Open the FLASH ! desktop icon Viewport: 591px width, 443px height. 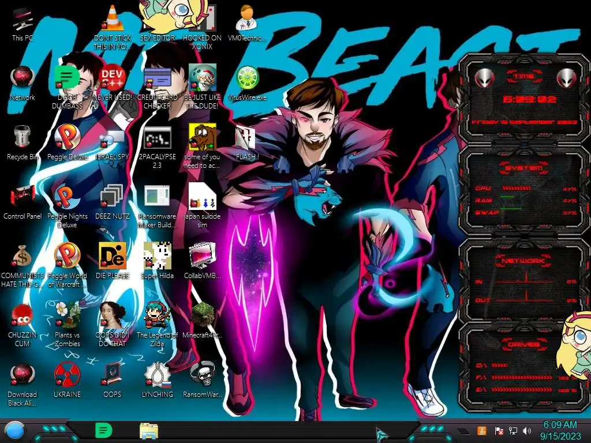tap(247, 143)
